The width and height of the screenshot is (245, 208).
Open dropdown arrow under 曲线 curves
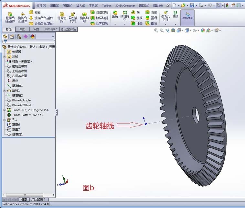tap(175, 24)
